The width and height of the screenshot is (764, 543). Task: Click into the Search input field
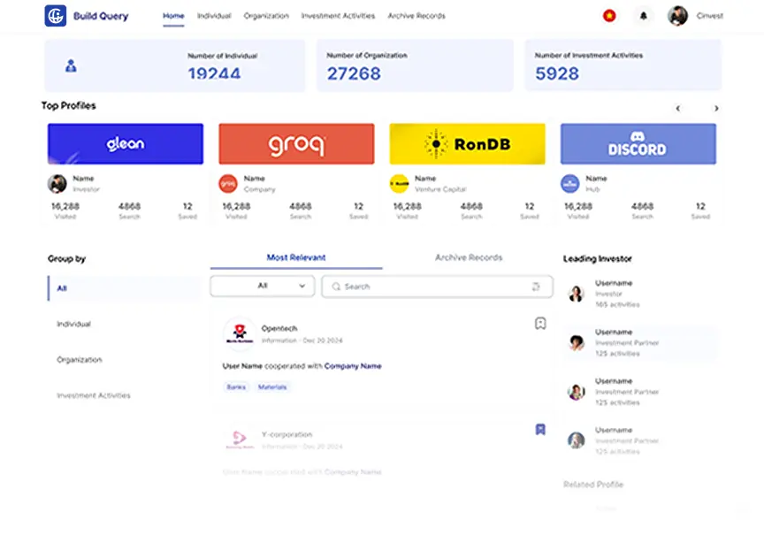click(x=433, y=287)
